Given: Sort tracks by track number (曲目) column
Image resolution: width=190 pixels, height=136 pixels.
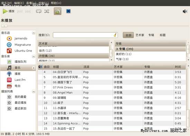Looking at the screenshot, I should [x=47, y=67].
